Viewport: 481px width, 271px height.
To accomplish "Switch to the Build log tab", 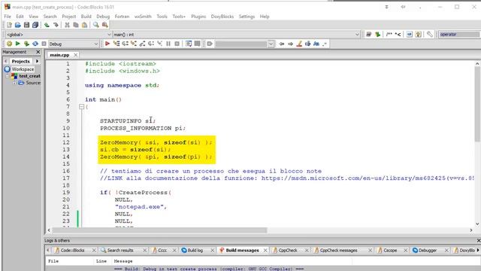I will [195, 250].
